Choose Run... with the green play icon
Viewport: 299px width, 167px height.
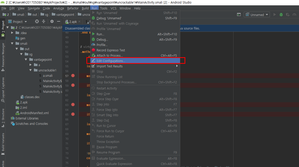[x=135, y=34]
